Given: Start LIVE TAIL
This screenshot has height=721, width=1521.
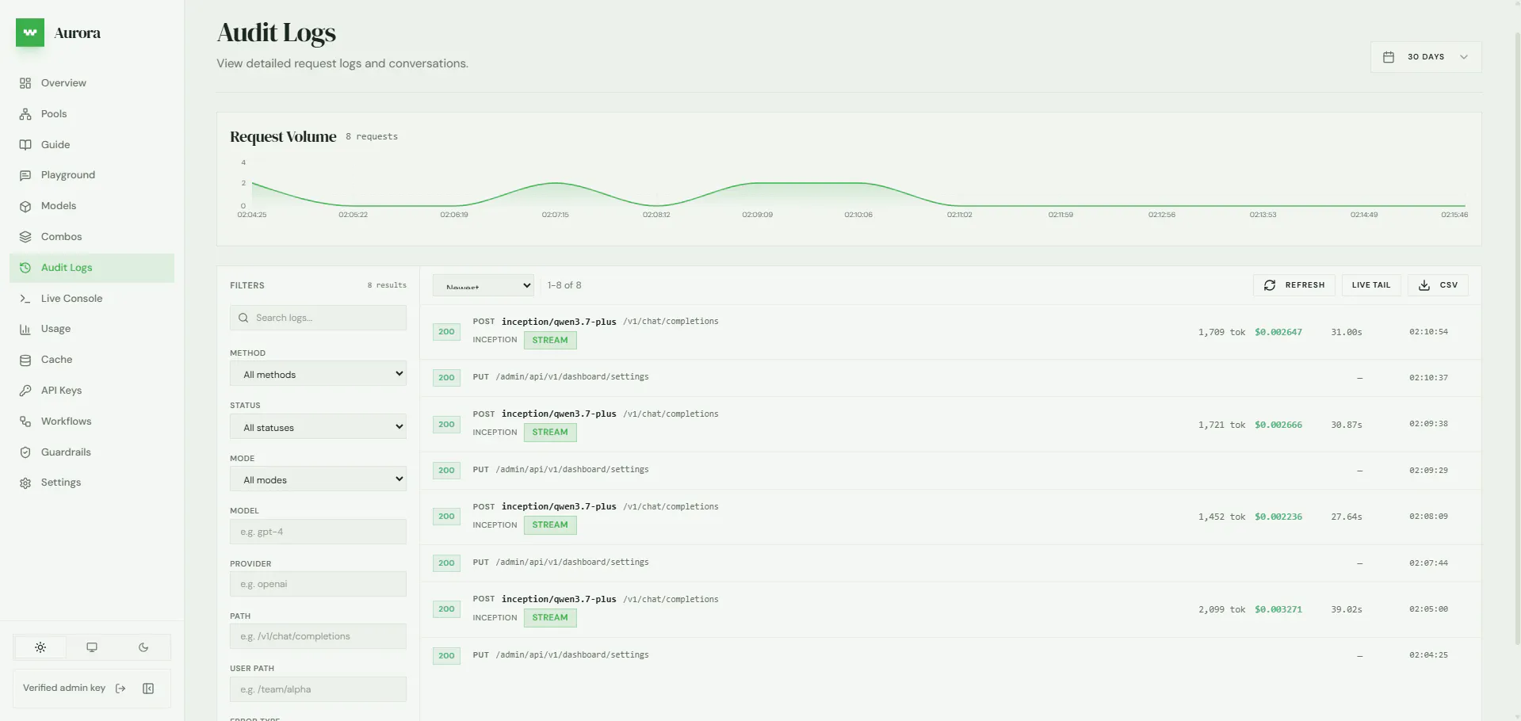Looking at the screenshot, I should tap(1371, 285).
